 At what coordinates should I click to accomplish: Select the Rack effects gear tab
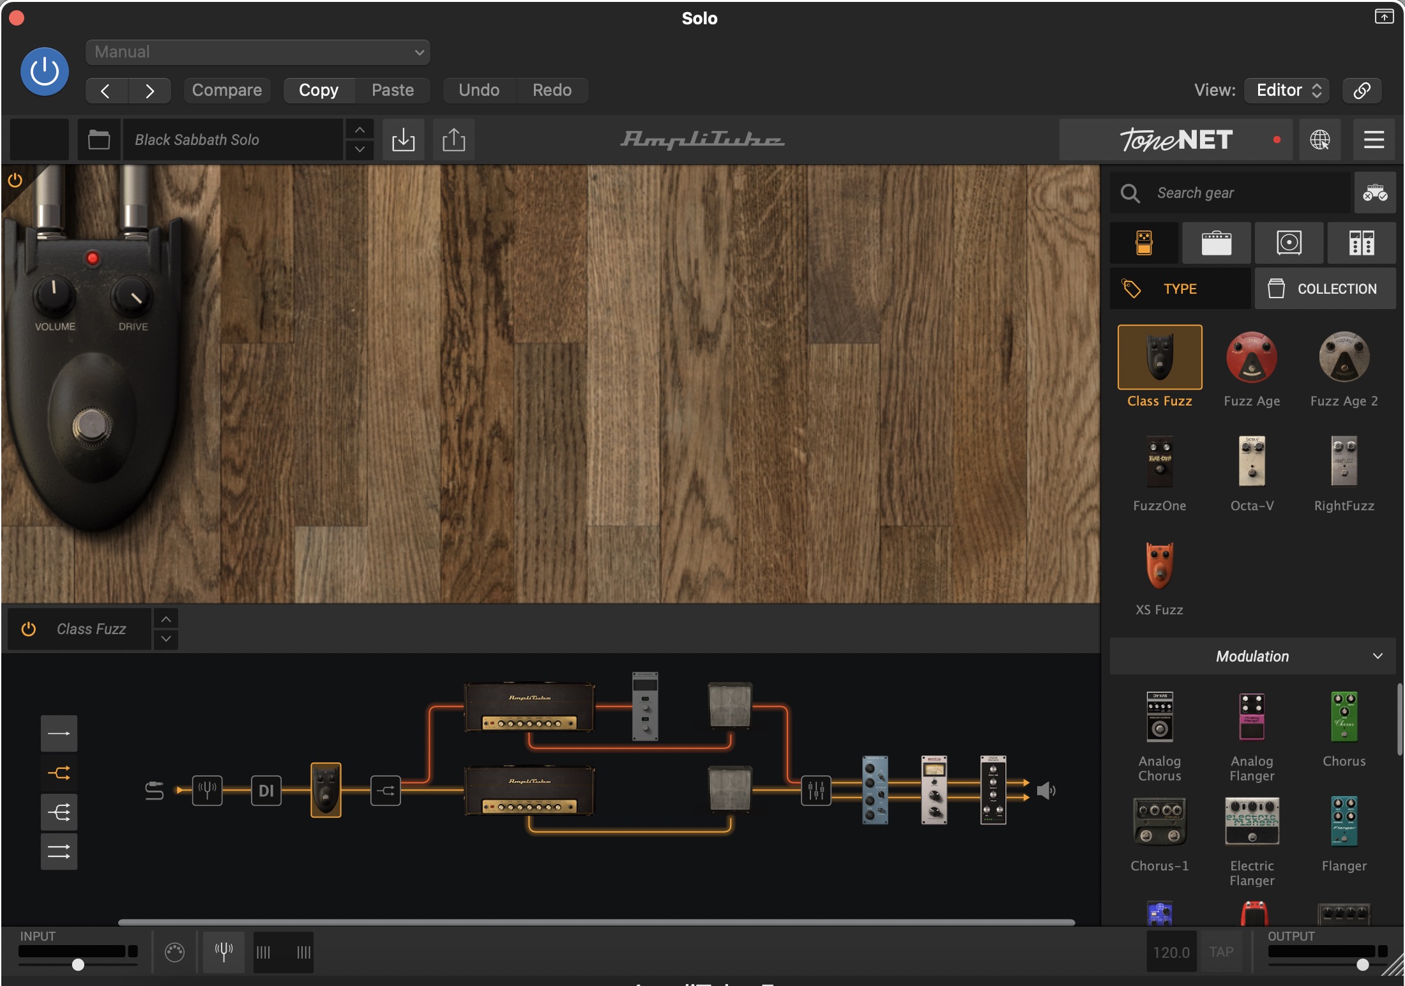[1362, 243]
